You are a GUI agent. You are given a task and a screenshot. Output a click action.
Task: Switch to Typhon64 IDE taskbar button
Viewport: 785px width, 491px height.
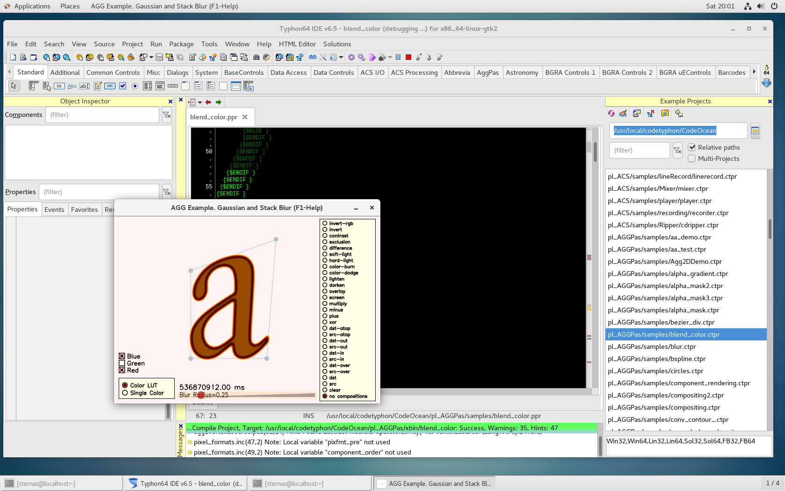point(186,484)
